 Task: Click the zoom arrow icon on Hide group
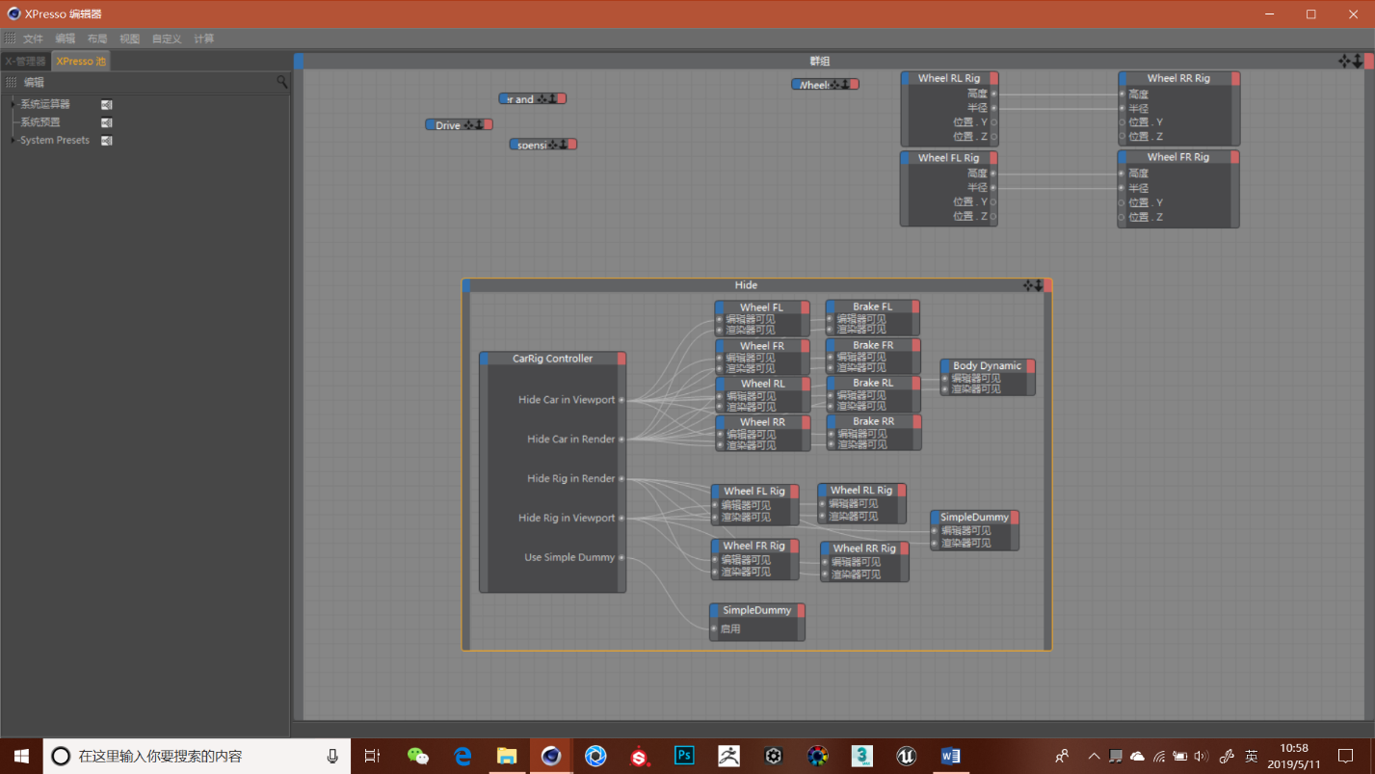[1039, 285]
